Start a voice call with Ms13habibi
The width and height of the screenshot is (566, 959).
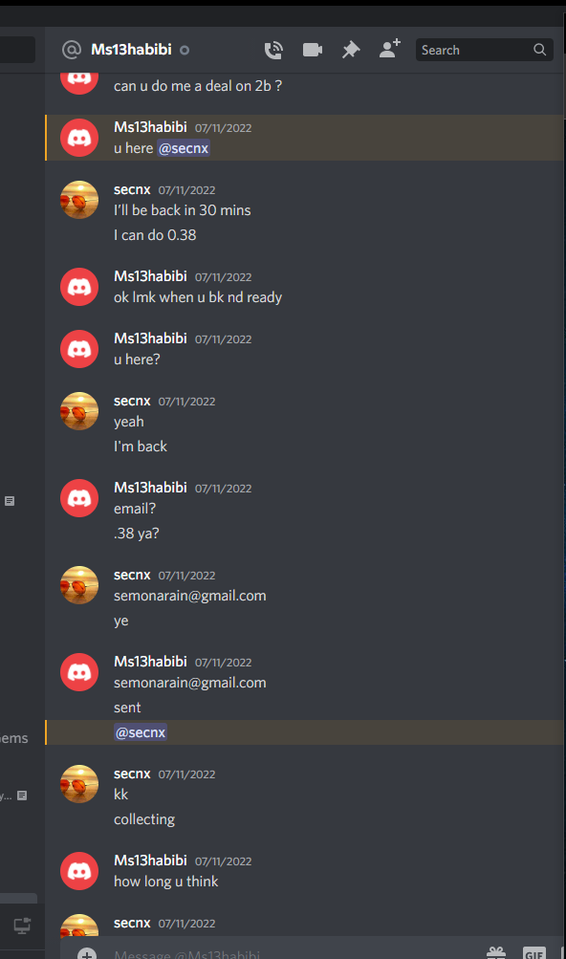click(x=273, y=50)
